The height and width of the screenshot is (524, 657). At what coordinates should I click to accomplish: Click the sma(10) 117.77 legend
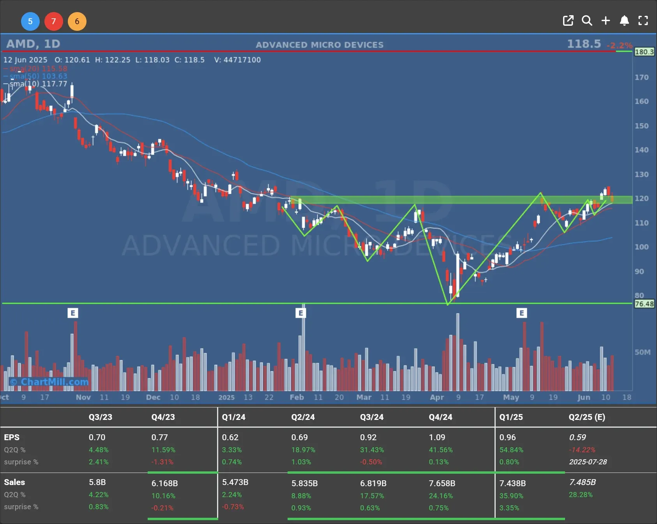pos(35,84)
